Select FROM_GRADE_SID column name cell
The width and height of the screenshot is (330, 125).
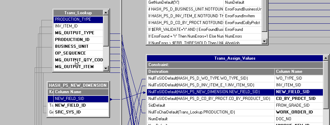(x=299, y=105)
